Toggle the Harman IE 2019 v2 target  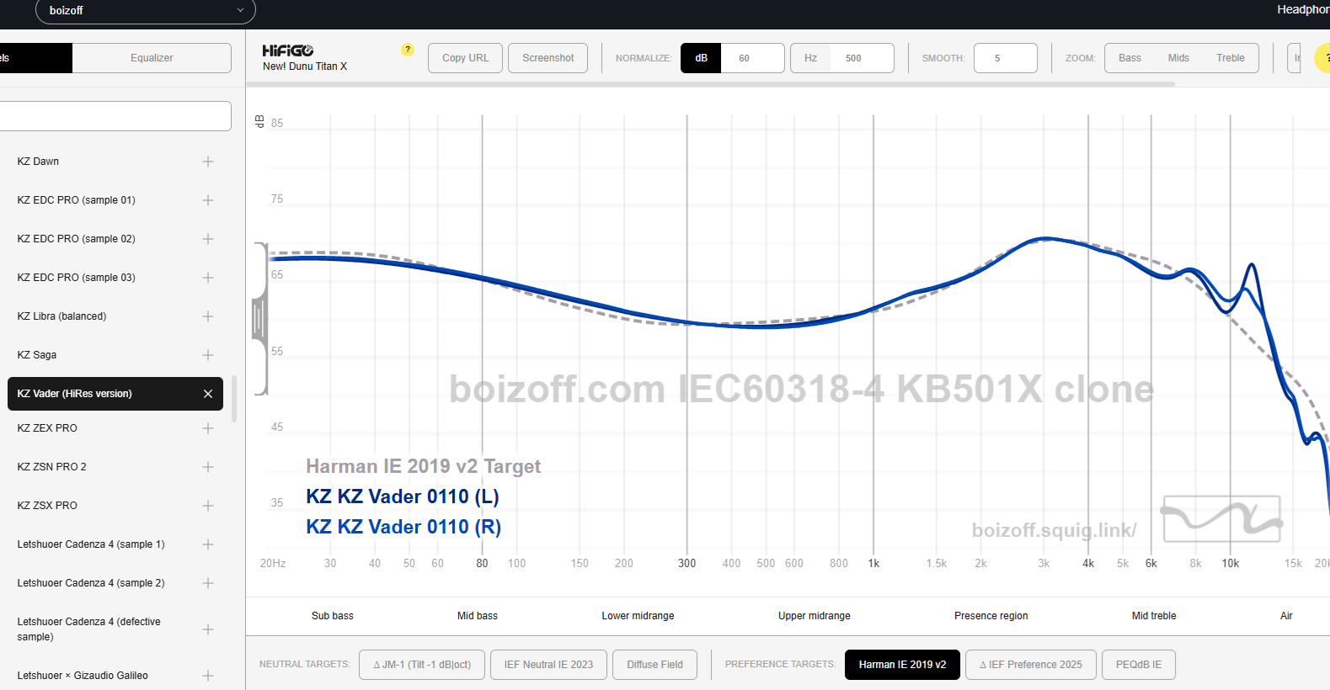(x=902, y=665)
